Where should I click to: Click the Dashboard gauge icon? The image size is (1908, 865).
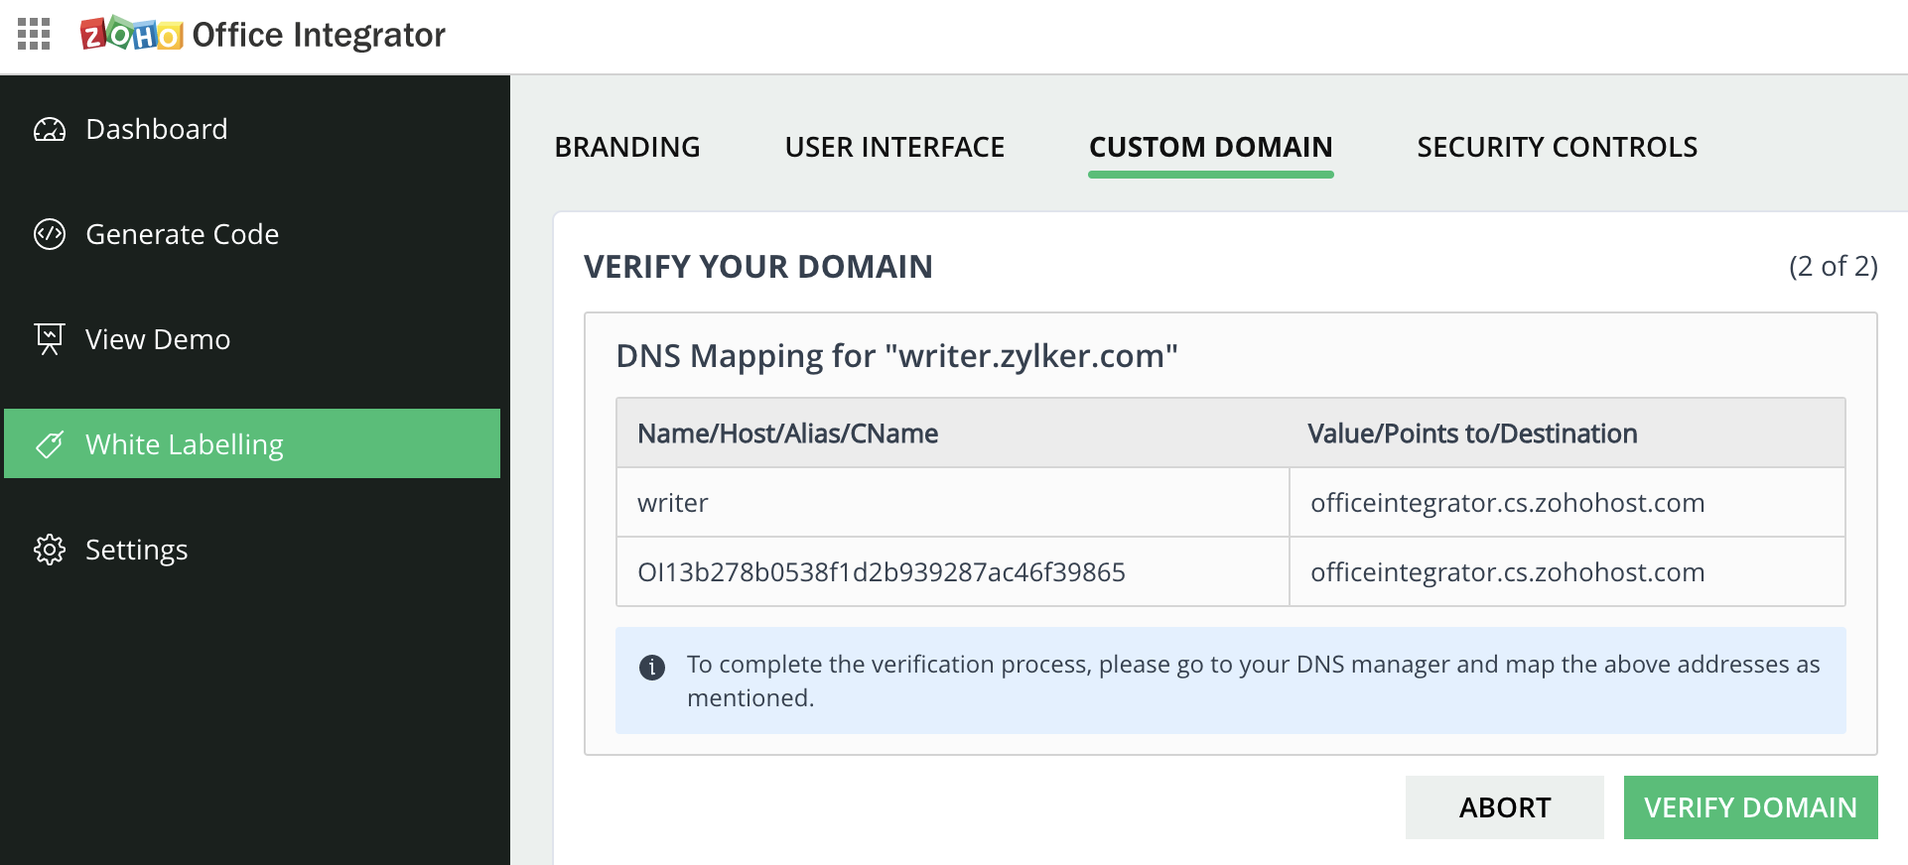tap(50, 130)
